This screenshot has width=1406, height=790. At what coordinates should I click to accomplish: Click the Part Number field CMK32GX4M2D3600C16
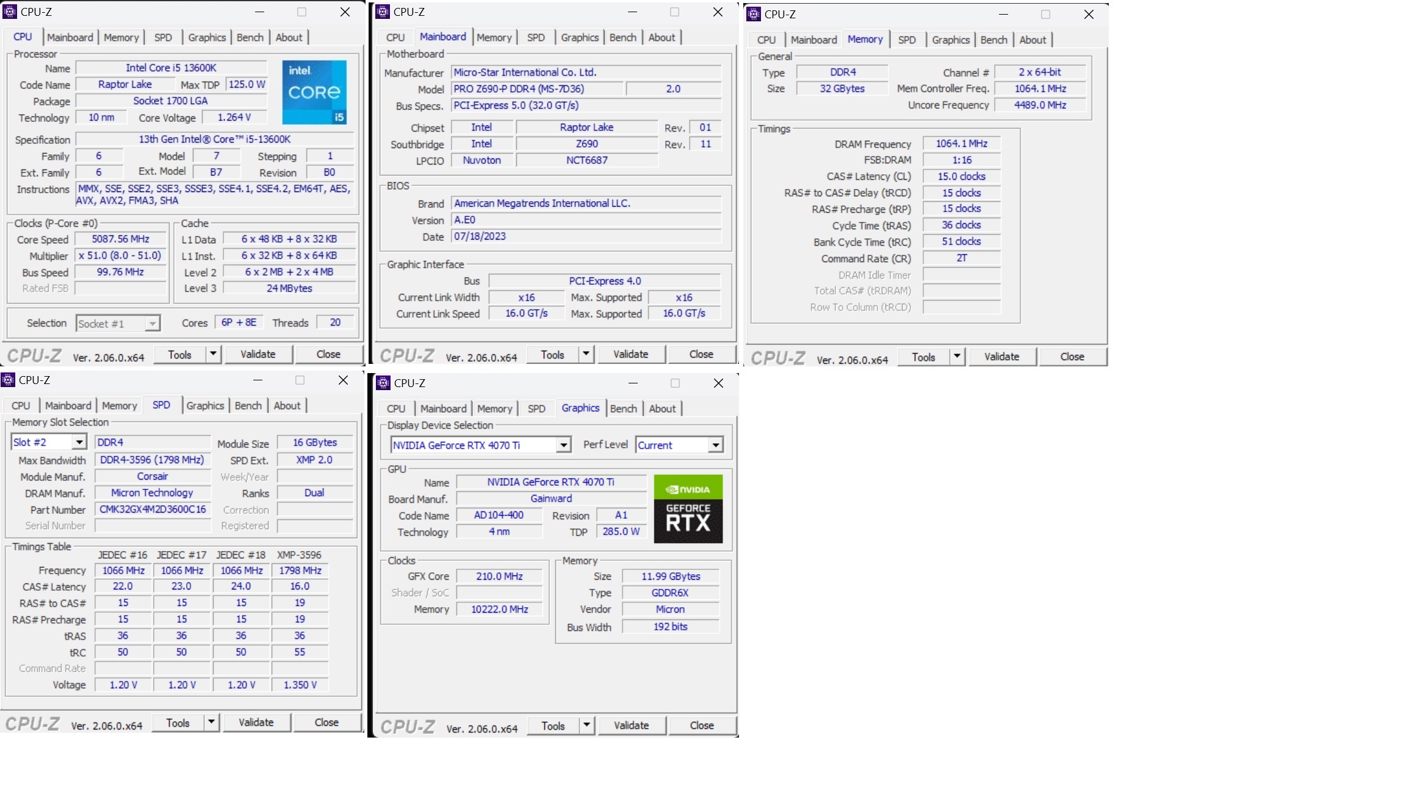153,509
